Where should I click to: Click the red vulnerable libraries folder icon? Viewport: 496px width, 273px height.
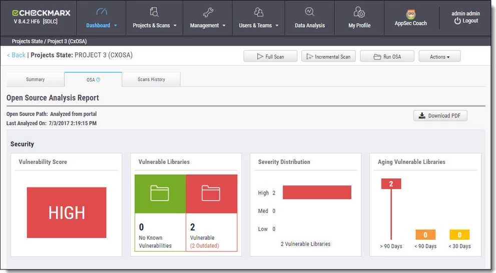[x=211, y=193]
